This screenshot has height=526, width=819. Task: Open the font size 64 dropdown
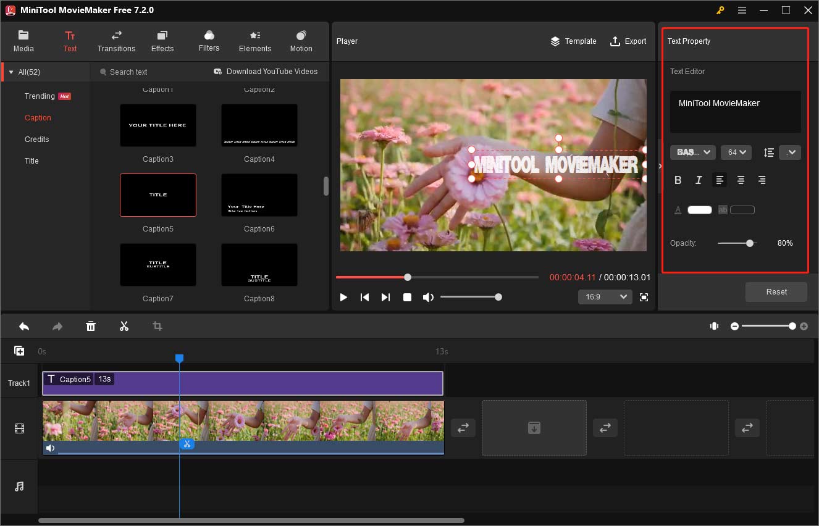pos(736,152)
